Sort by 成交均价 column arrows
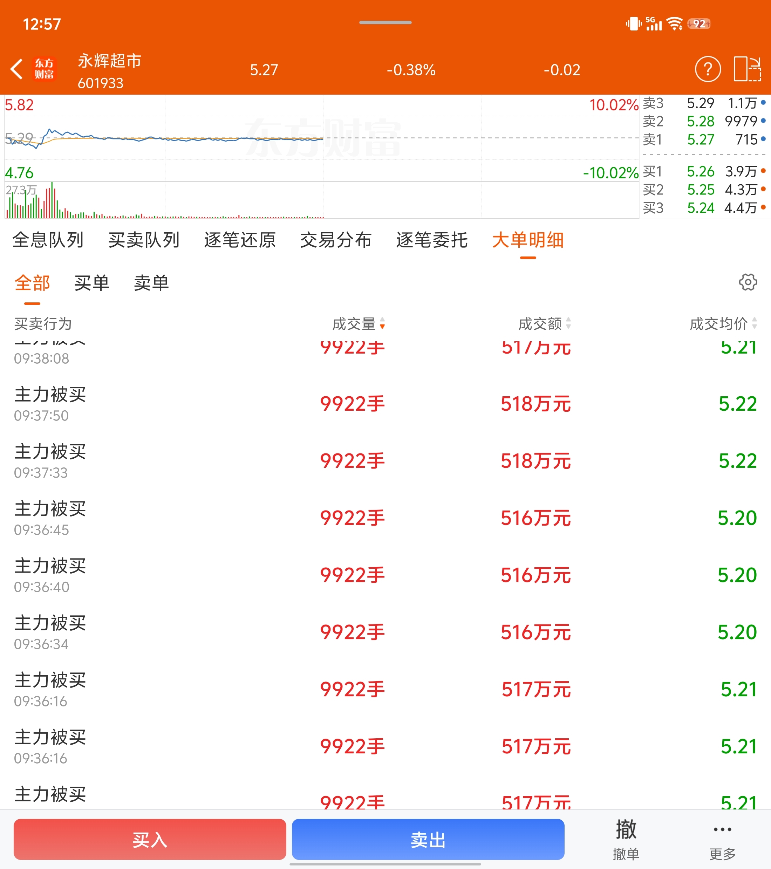The height and width of the screenshot is (869, 771). click(x=755, y=323)
